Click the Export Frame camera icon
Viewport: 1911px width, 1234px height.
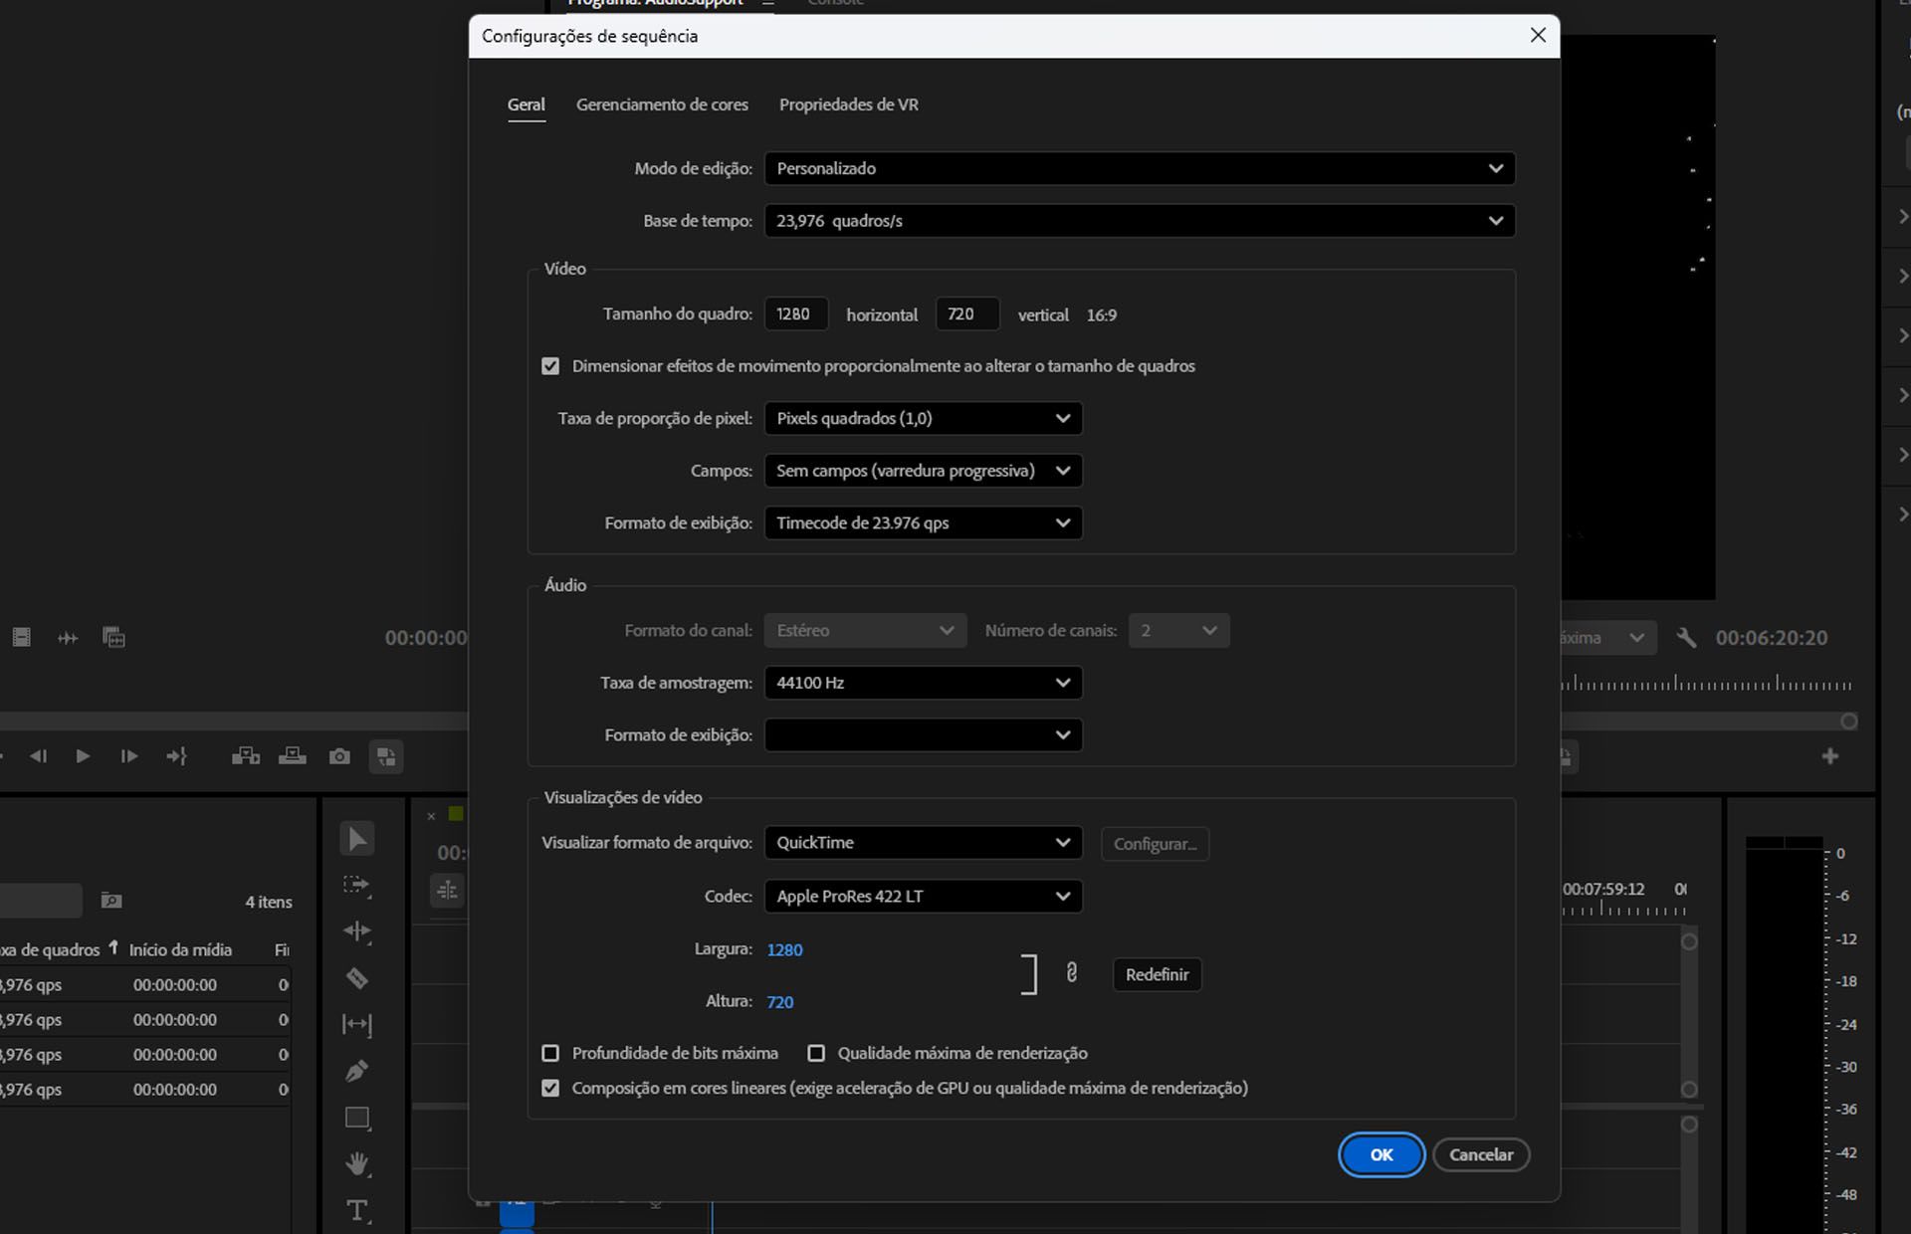click(x=339, y=756)
